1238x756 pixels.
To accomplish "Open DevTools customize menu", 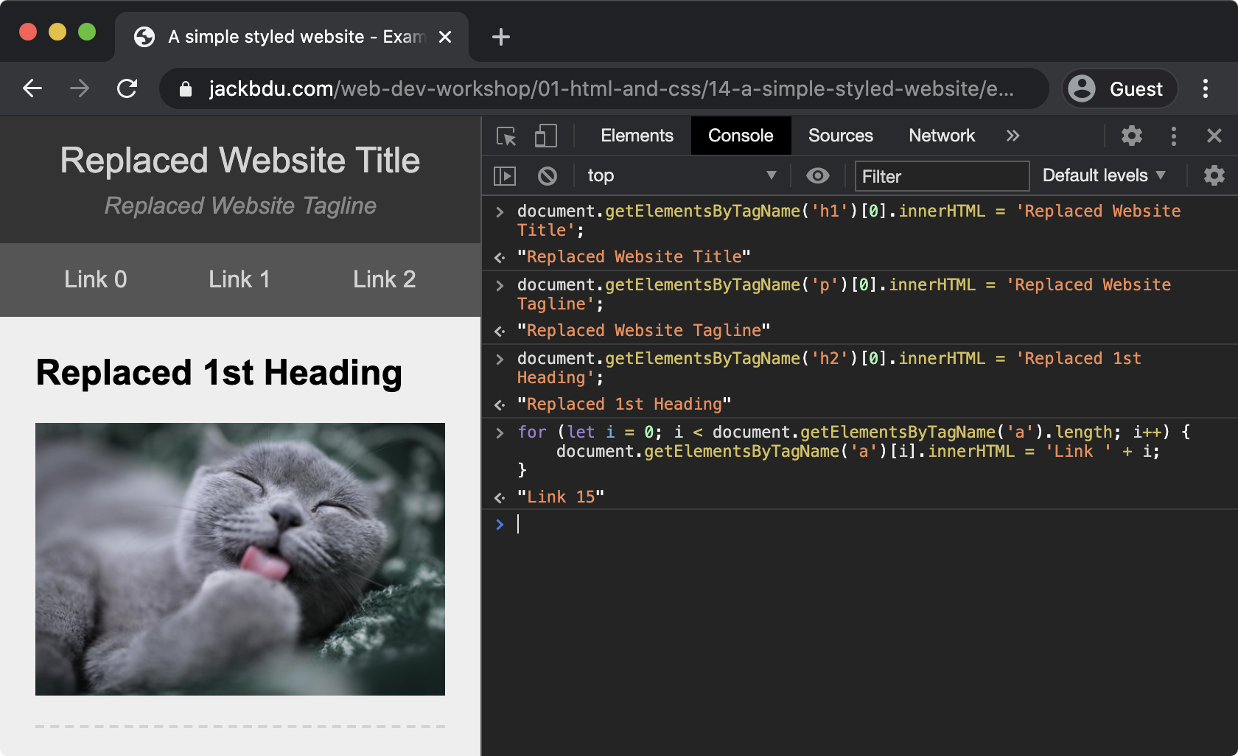I will pos(1174,136).
